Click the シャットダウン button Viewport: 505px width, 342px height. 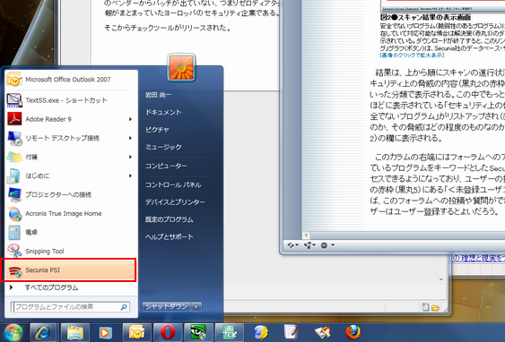(x=167, y=307)
